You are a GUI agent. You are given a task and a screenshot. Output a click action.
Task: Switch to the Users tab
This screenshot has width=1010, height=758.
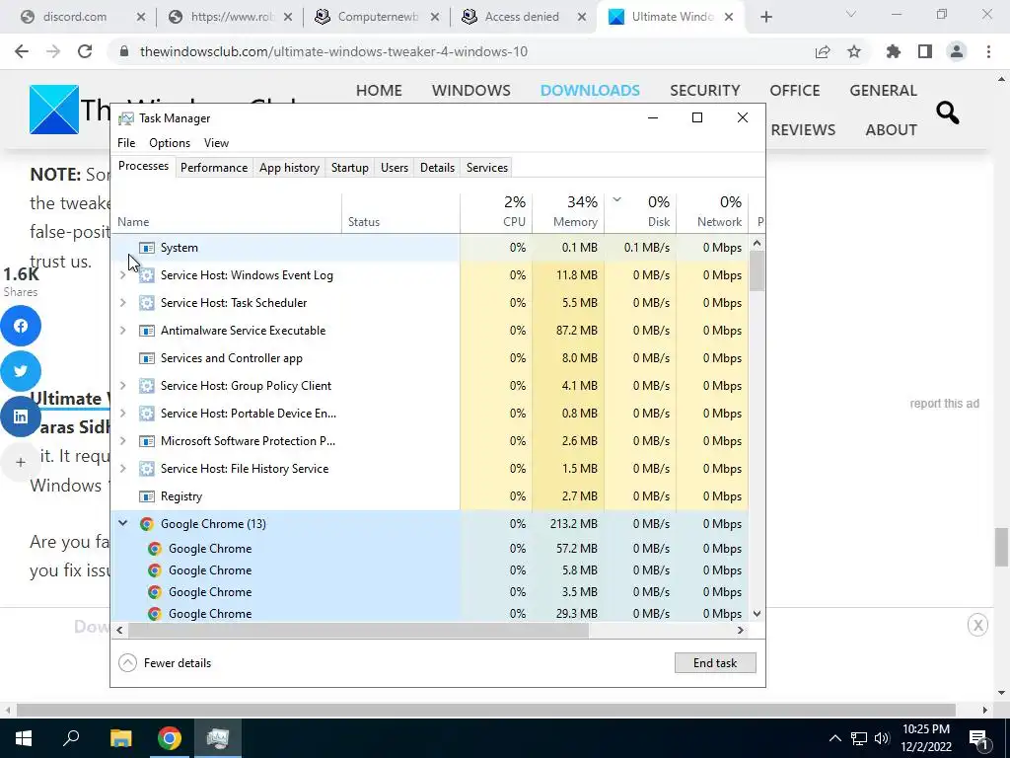click(395, 168)
